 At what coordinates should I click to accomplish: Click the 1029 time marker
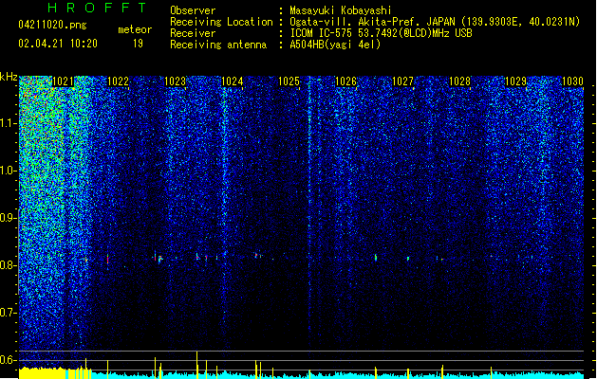pos(515,81)
